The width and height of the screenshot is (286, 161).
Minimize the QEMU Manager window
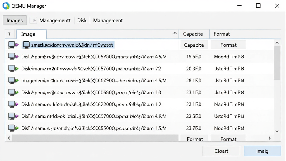pos(239,6)
